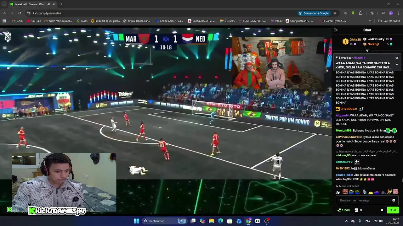The width and height of the screenshot is (403, 226).
Task: Click the green Chat send button
Action: point(393,210)
